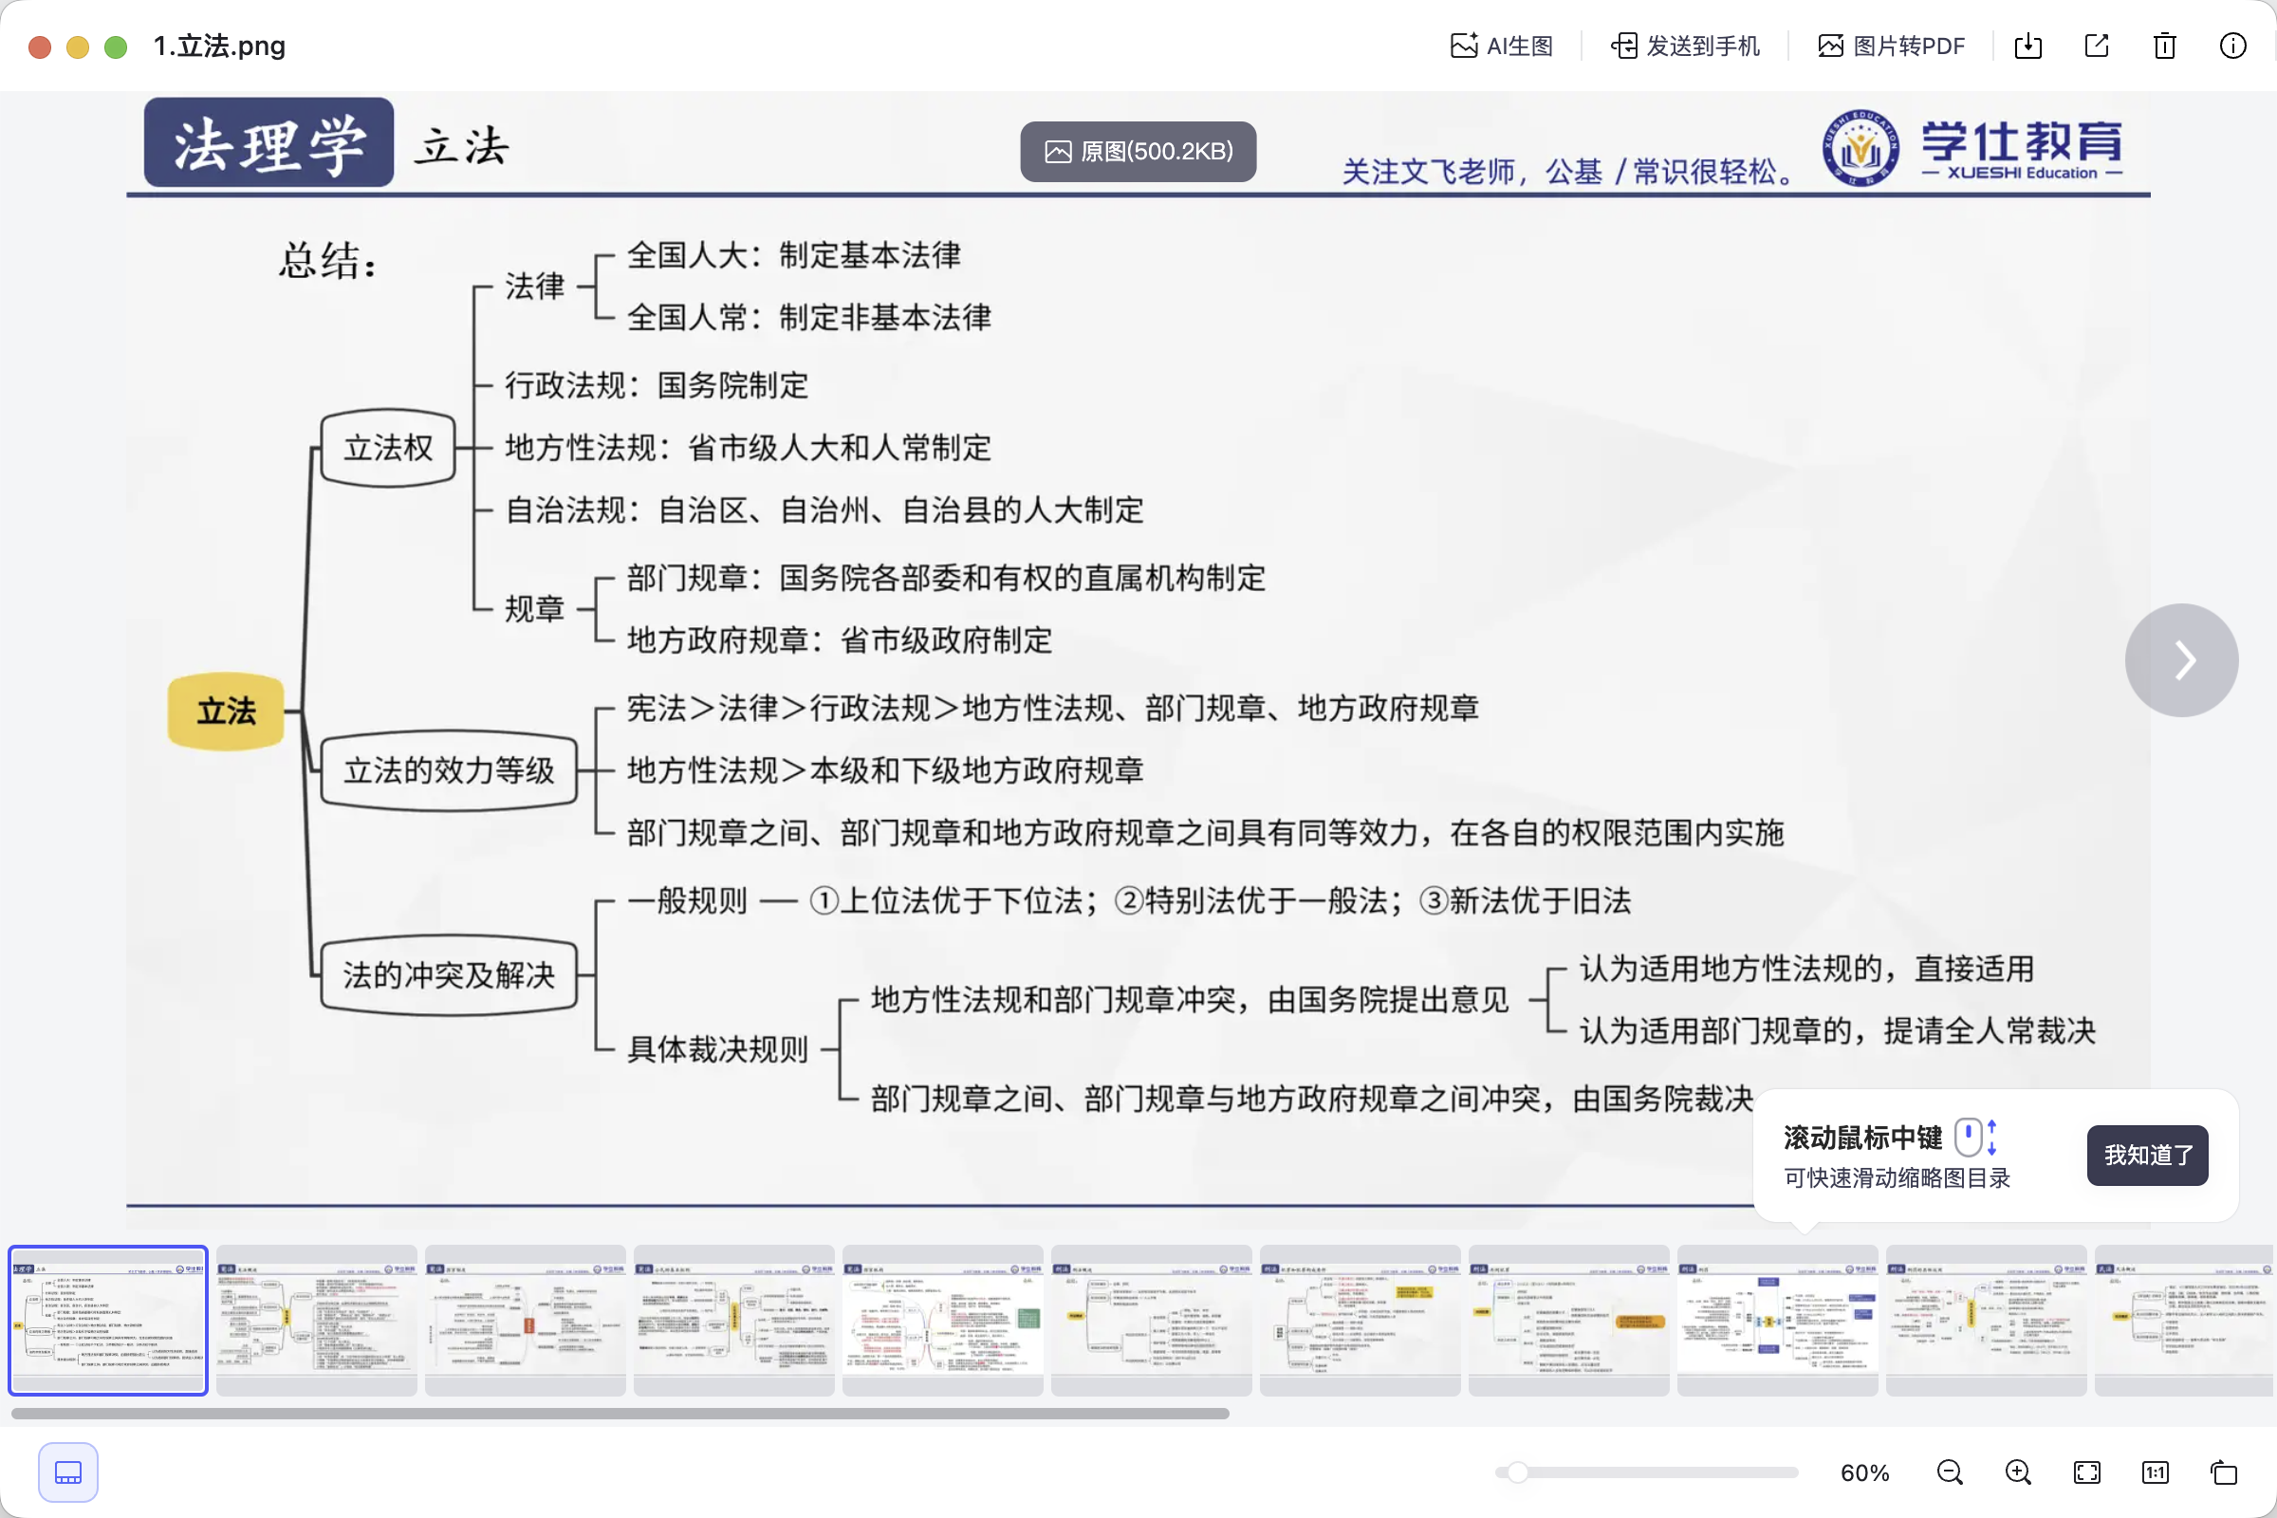
Task: Open the share icon
Action: click(2097, 46)
